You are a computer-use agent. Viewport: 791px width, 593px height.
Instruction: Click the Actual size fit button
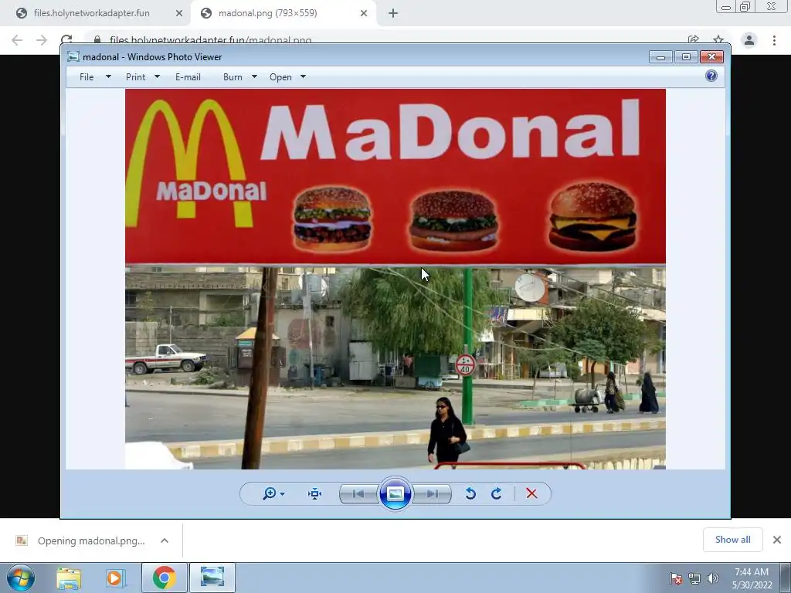tap(315, 493)
